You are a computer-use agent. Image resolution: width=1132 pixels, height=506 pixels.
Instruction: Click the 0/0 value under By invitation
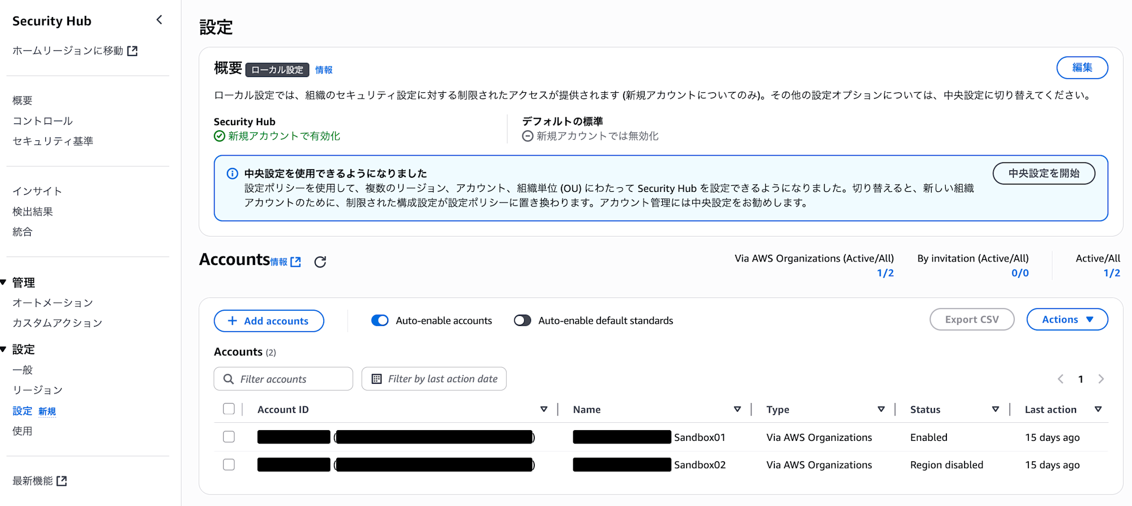[x=1020, y=273]
